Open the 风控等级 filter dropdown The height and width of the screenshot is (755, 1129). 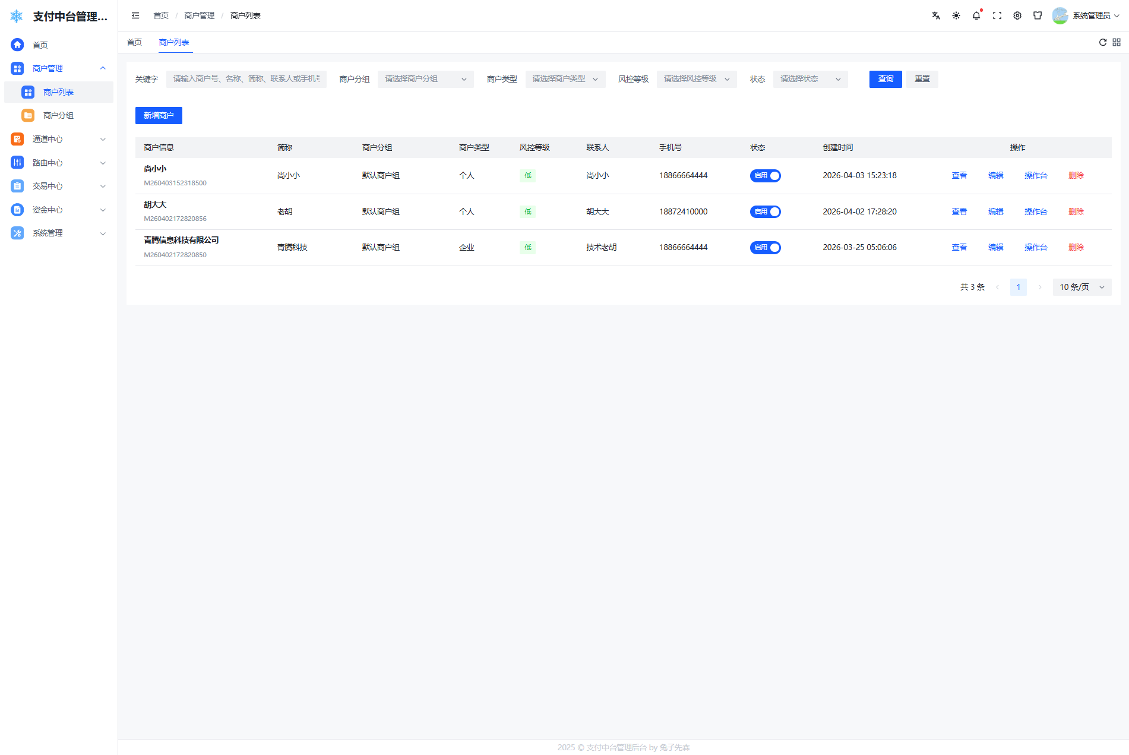pyautogui.click(x=696, y=79)
